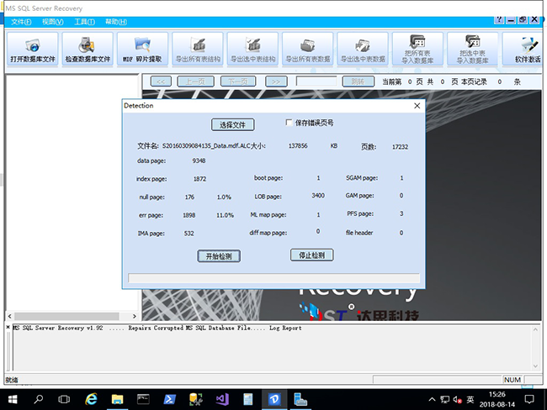Open the MDF 碎片提取 tool

click(143, 49)
